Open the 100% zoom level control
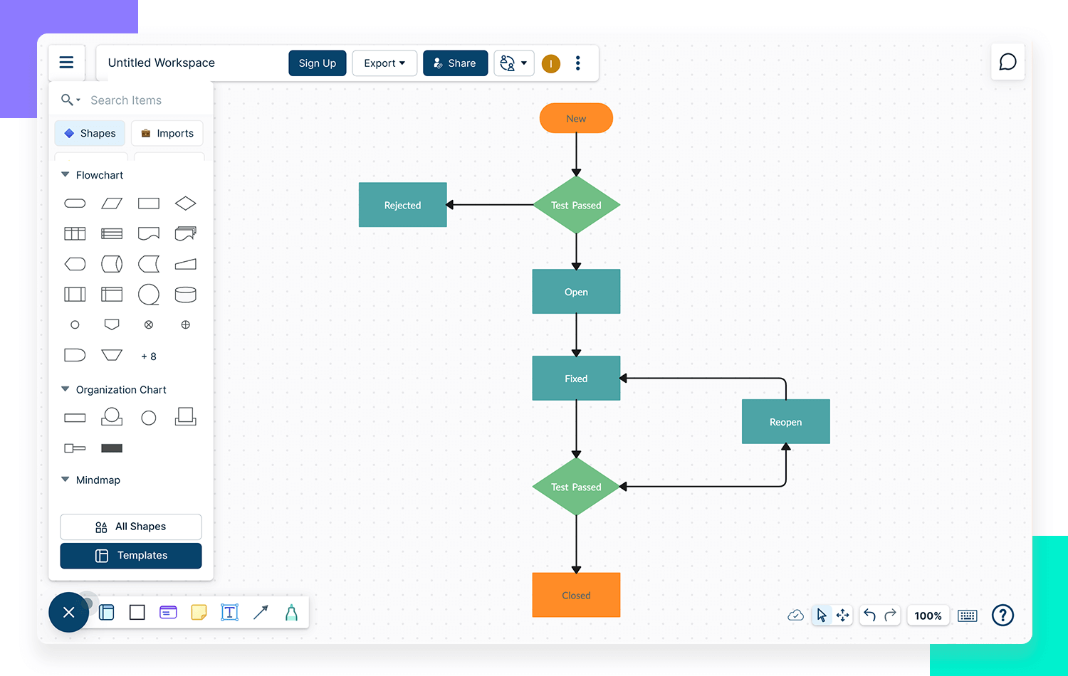This screenshot has width=1068, height=676. (x=928, y=616)
